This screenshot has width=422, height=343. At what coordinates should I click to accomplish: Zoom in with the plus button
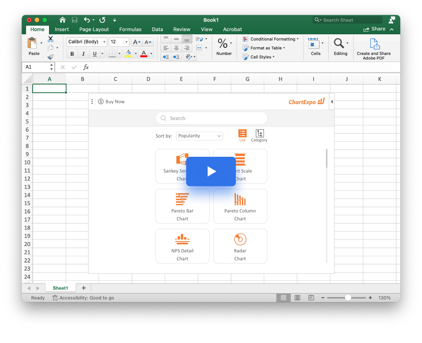370,298
